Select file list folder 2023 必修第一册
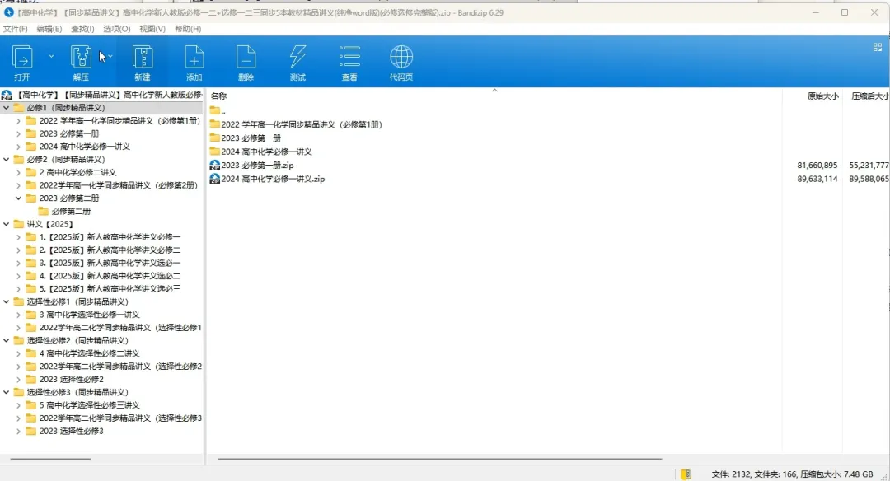Screen dimensions: 890x481 click(x=246, y=138)
